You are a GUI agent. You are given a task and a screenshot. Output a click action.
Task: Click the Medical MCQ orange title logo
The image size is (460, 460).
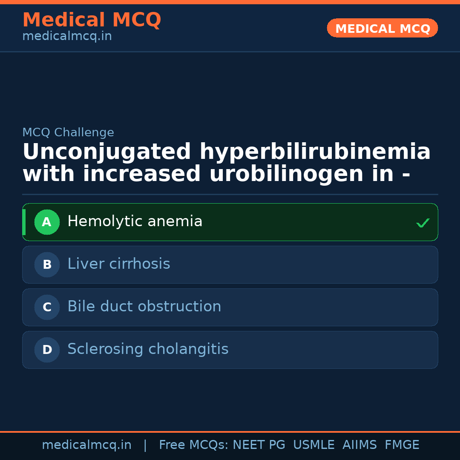pyautogui.click(x=92, y=20)
